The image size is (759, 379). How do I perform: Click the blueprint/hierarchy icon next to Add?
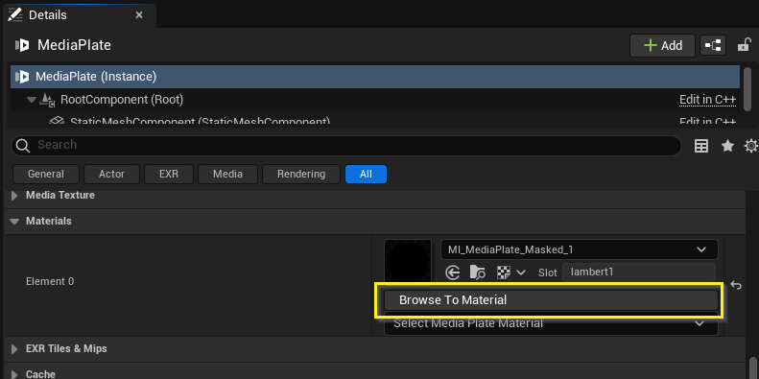pyautogui.click(x=713, y=45)
